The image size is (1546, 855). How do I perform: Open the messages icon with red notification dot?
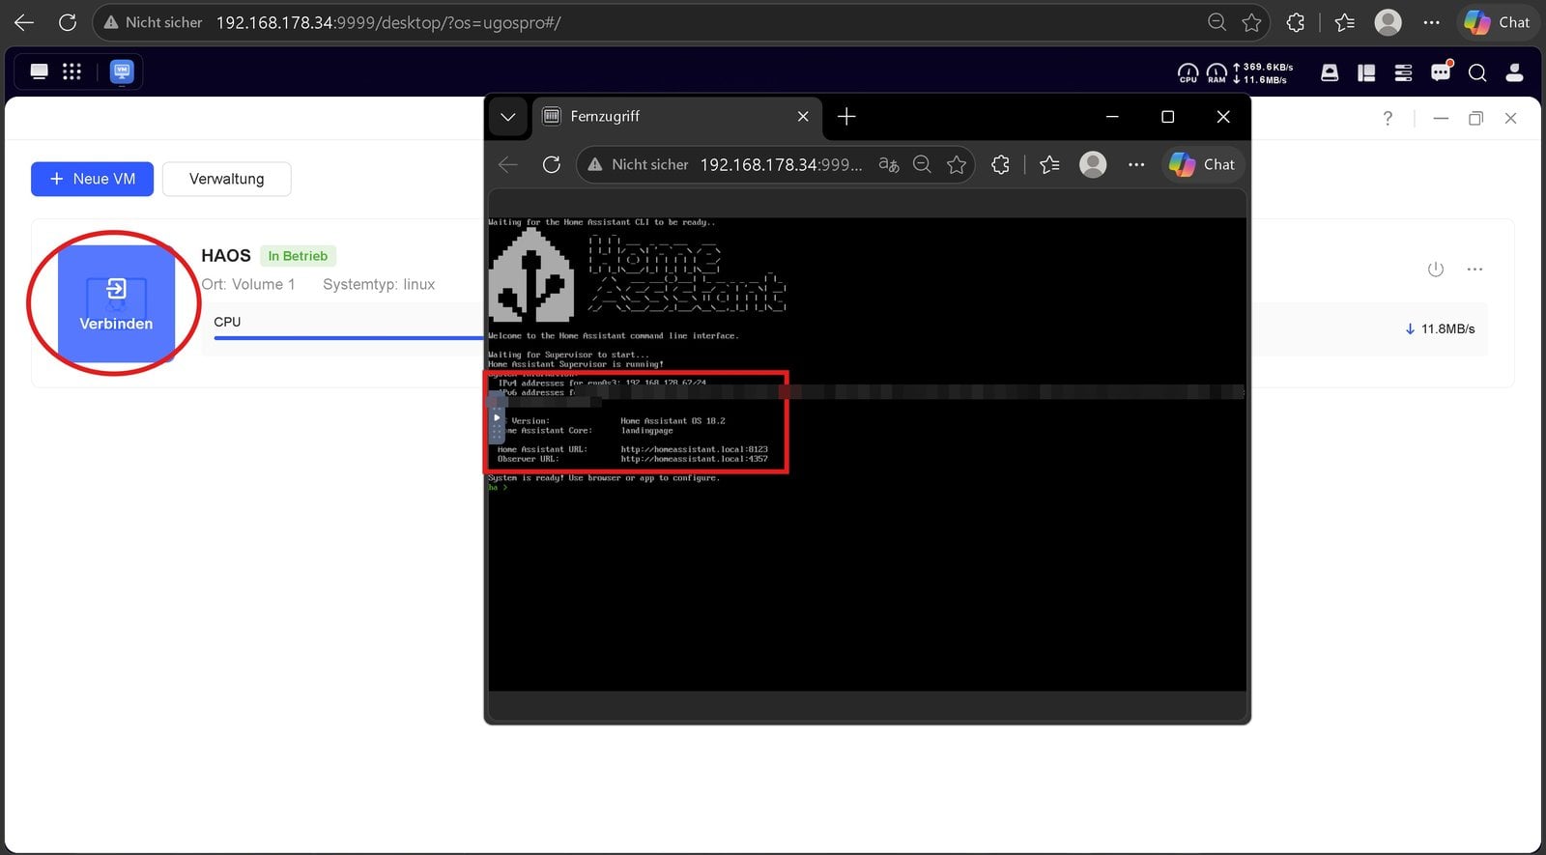tap(1441, 71)
